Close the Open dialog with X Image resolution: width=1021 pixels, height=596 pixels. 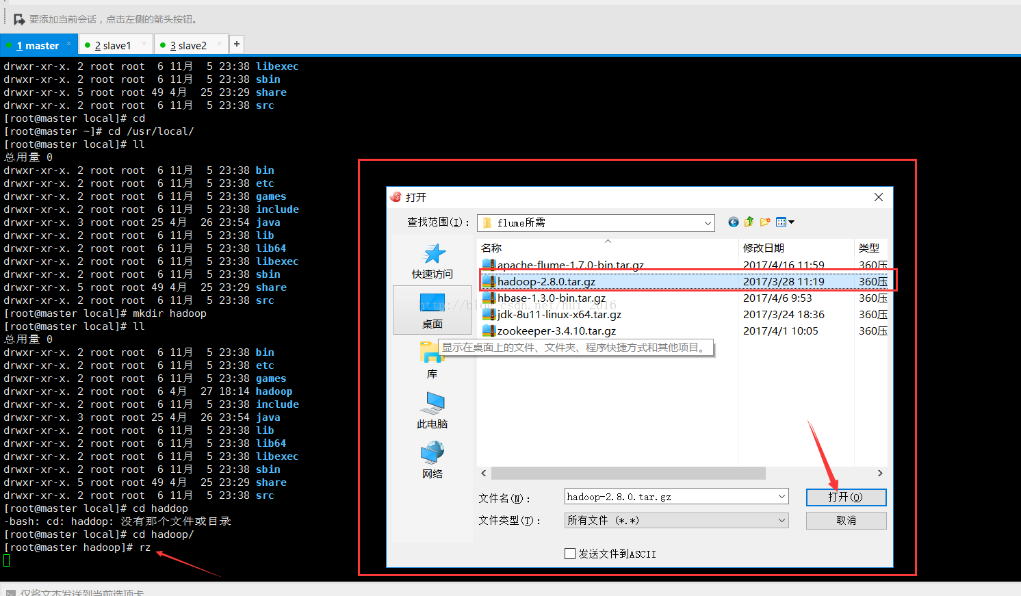coord(879,197)
